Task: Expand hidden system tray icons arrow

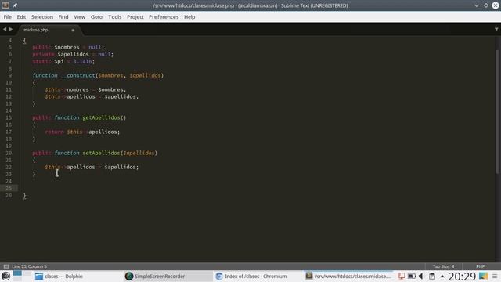Action: (x=442, y=277)
